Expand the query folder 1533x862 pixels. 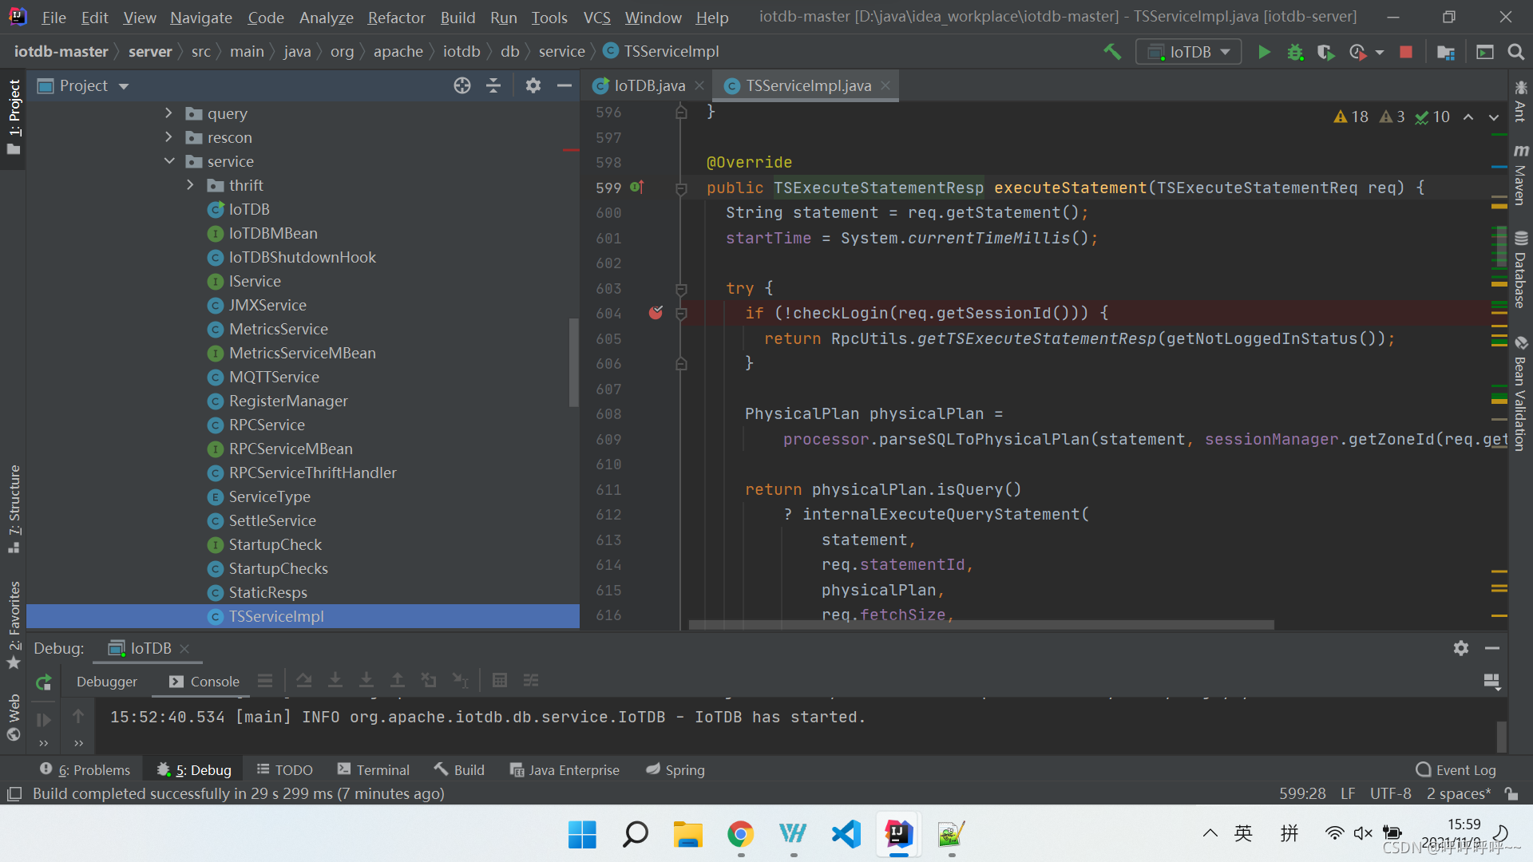[168, 113]
